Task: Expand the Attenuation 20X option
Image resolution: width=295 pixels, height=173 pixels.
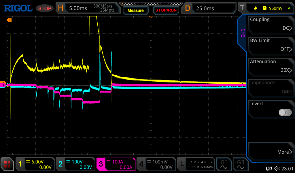Action: (271, 66)
